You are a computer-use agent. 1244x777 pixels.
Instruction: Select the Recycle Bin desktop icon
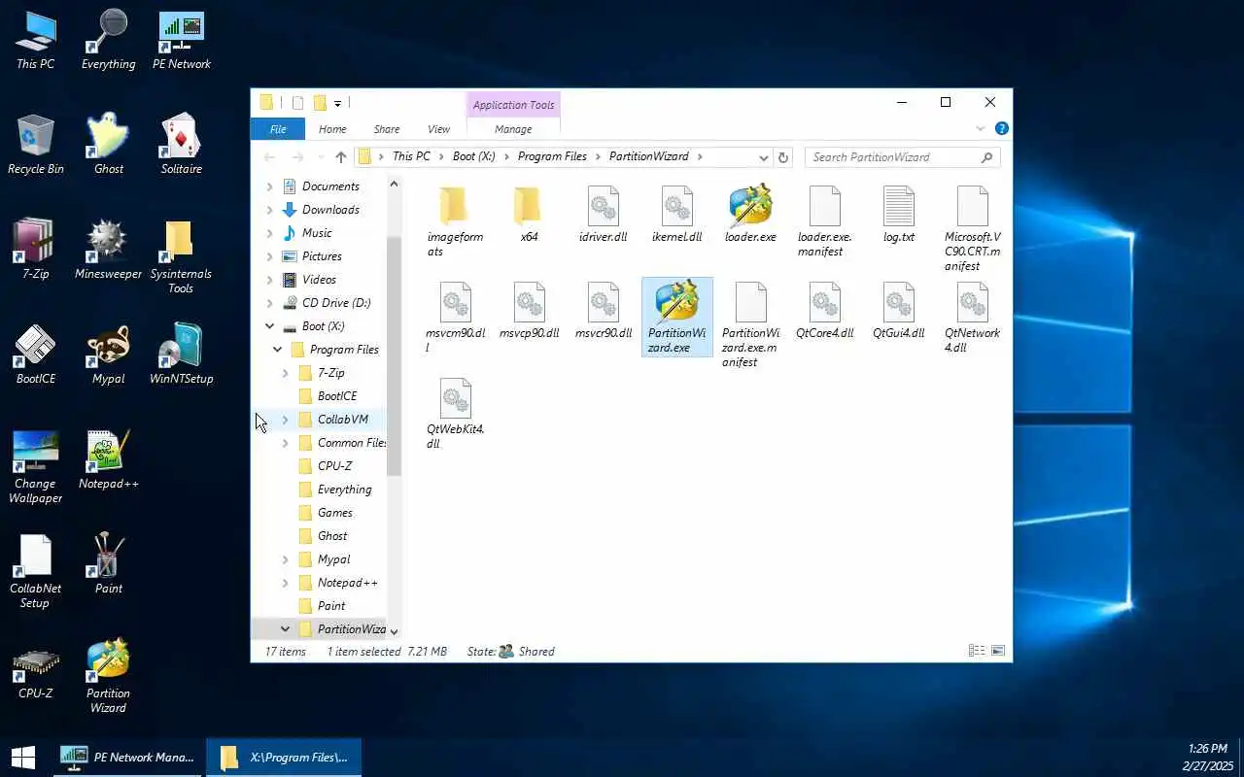point(35,144)
